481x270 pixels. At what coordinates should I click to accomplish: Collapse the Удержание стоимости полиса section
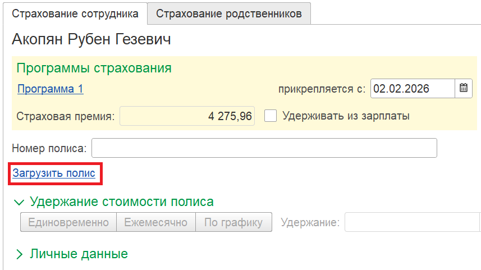click(x=20, y=202)
